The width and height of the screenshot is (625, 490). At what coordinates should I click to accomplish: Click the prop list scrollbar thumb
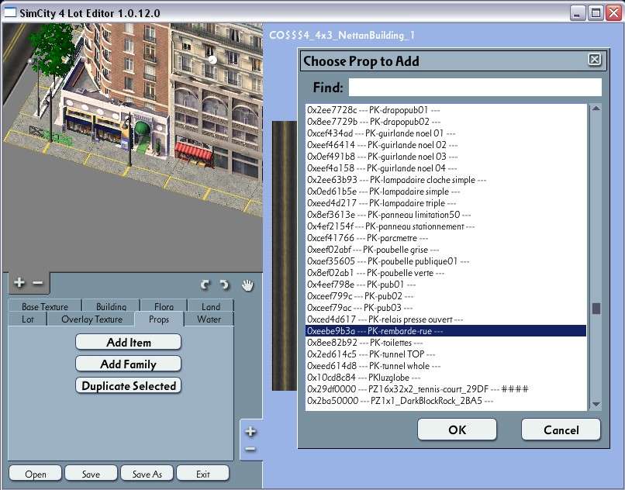click(596, 309)
